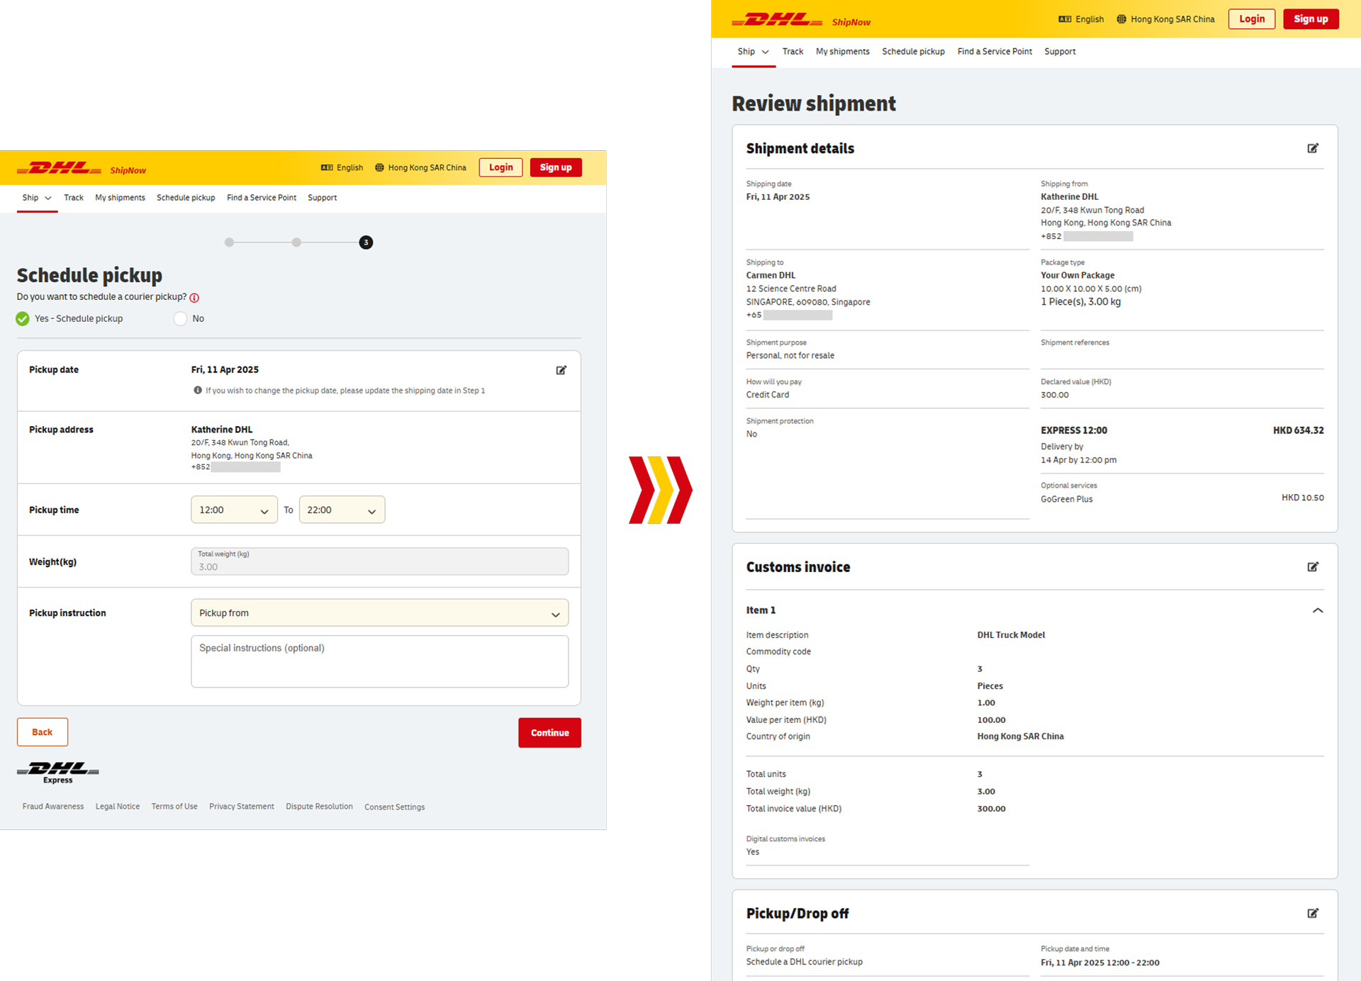This screenshot has height=981, width=1361.
Task: Open Find a Service Point, left navigation
Action: point(262,198)
